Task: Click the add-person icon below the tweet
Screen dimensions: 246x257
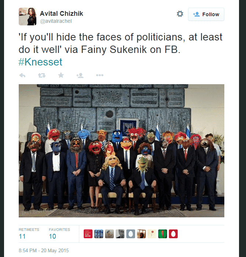Action: coord(80,75)
